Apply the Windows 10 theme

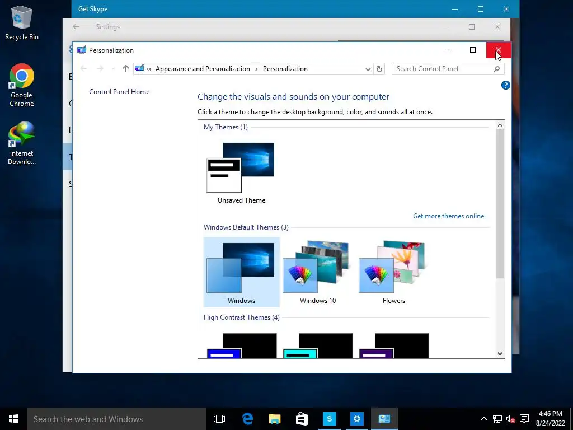pyautogui.click(x=318, y=272)
